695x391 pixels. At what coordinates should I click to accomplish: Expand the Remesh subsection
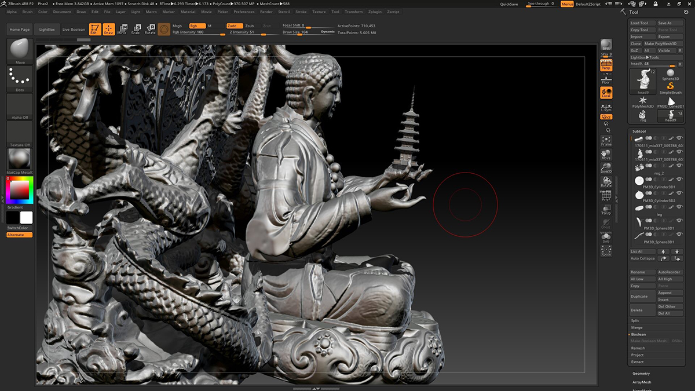pos(638,348)
